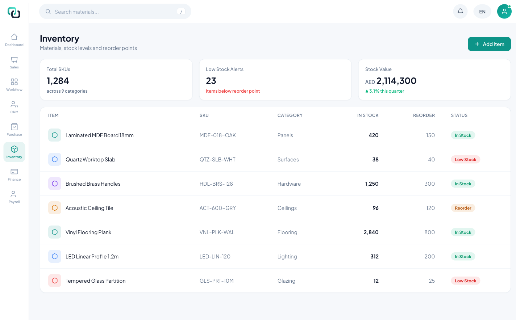
Task: Sort by the CATEGORY column header
Action: [x=290, y=115]
